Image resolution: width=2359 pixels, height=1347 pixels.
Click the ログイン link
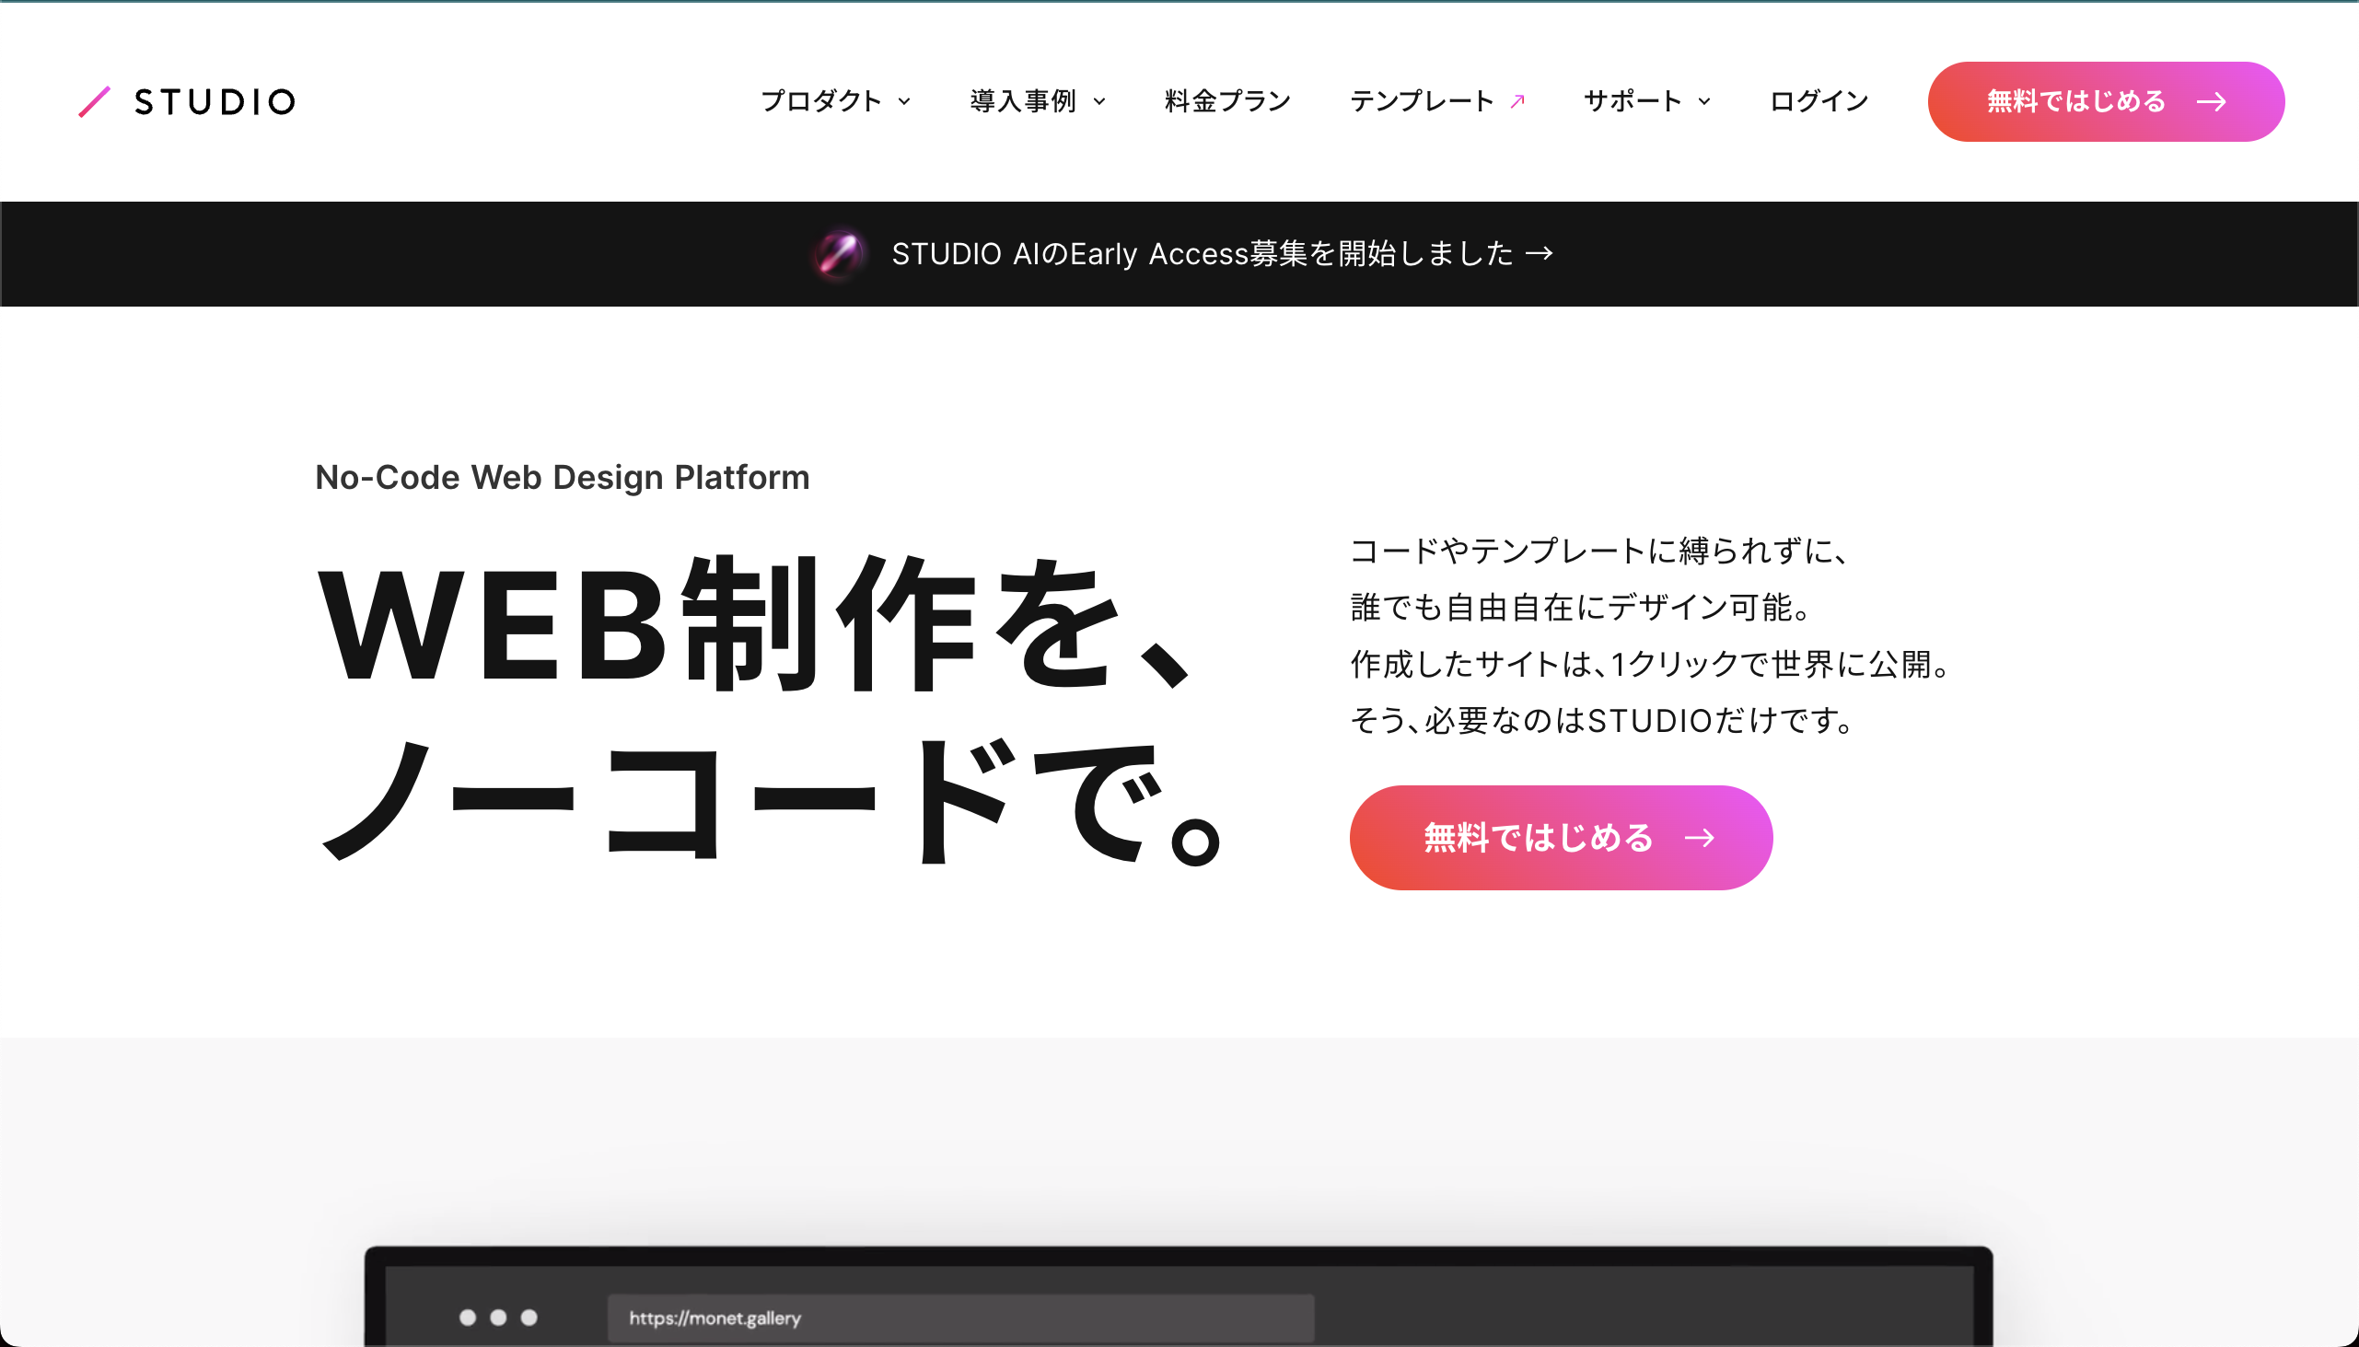[x=1819, y=101]
